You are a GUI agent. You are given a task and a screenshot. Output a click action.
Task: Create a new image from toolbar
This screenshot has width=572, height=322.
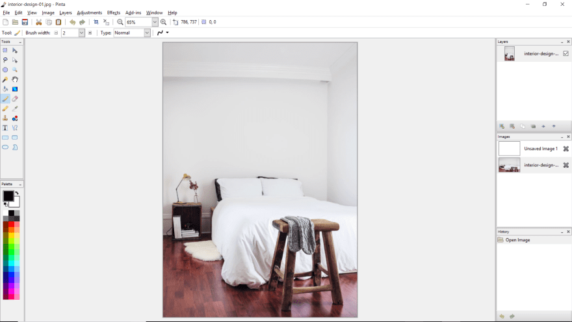tap(5, 22)
